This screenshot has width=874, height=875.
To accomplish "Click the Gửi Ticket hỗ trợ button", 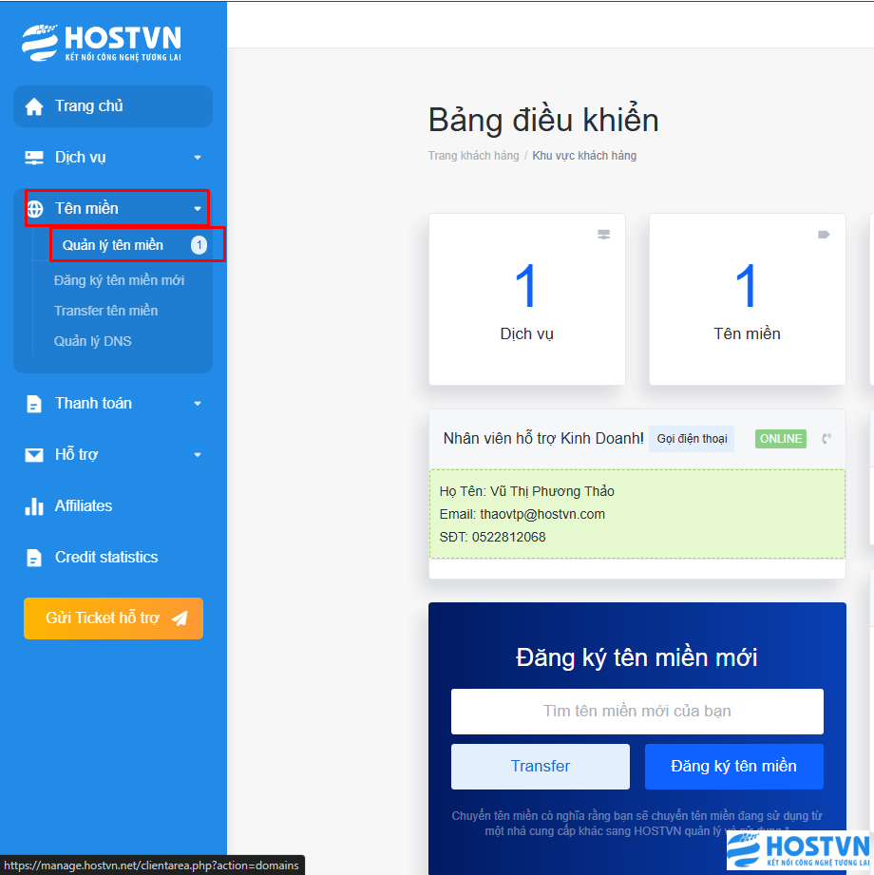I will (113, 618).
